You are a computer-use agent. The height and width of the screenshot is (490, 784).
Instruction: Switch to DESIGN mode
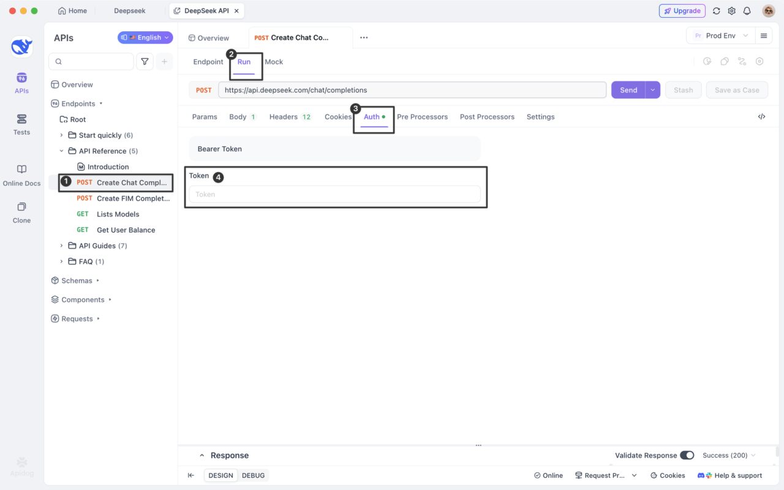tap(221, 475)
